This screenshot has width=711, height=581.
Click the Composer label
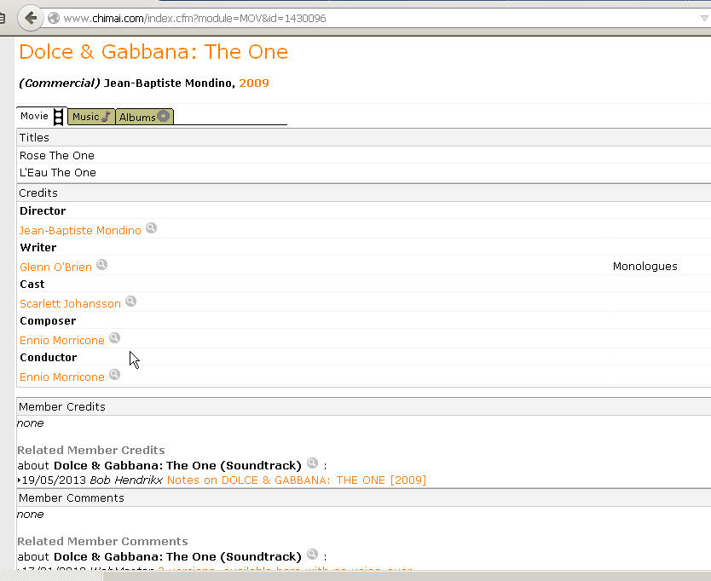click(x=48, y=321)
